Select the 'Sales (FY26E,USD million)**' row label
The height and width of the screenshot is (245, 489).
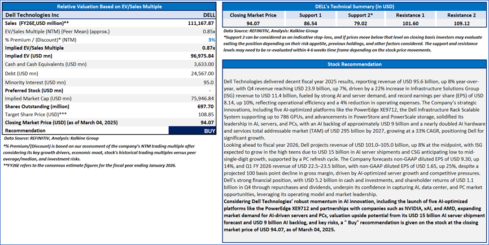tap(37, 23)
